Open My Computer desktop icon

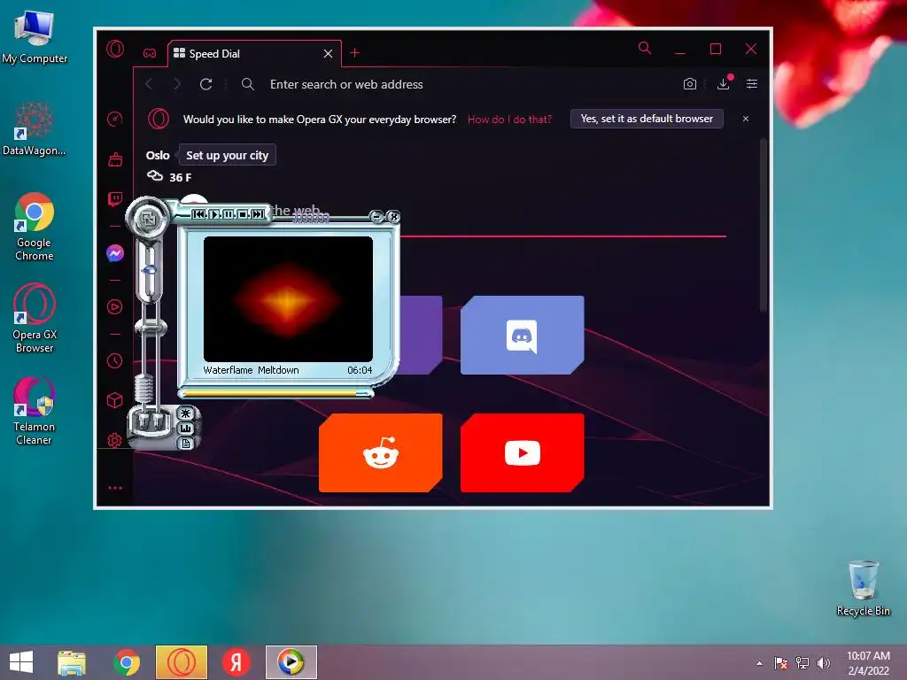(x=35, y=37)
